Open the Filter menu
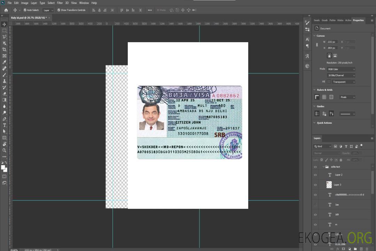Viewport: 376px width, 251px height. [60, 3]
